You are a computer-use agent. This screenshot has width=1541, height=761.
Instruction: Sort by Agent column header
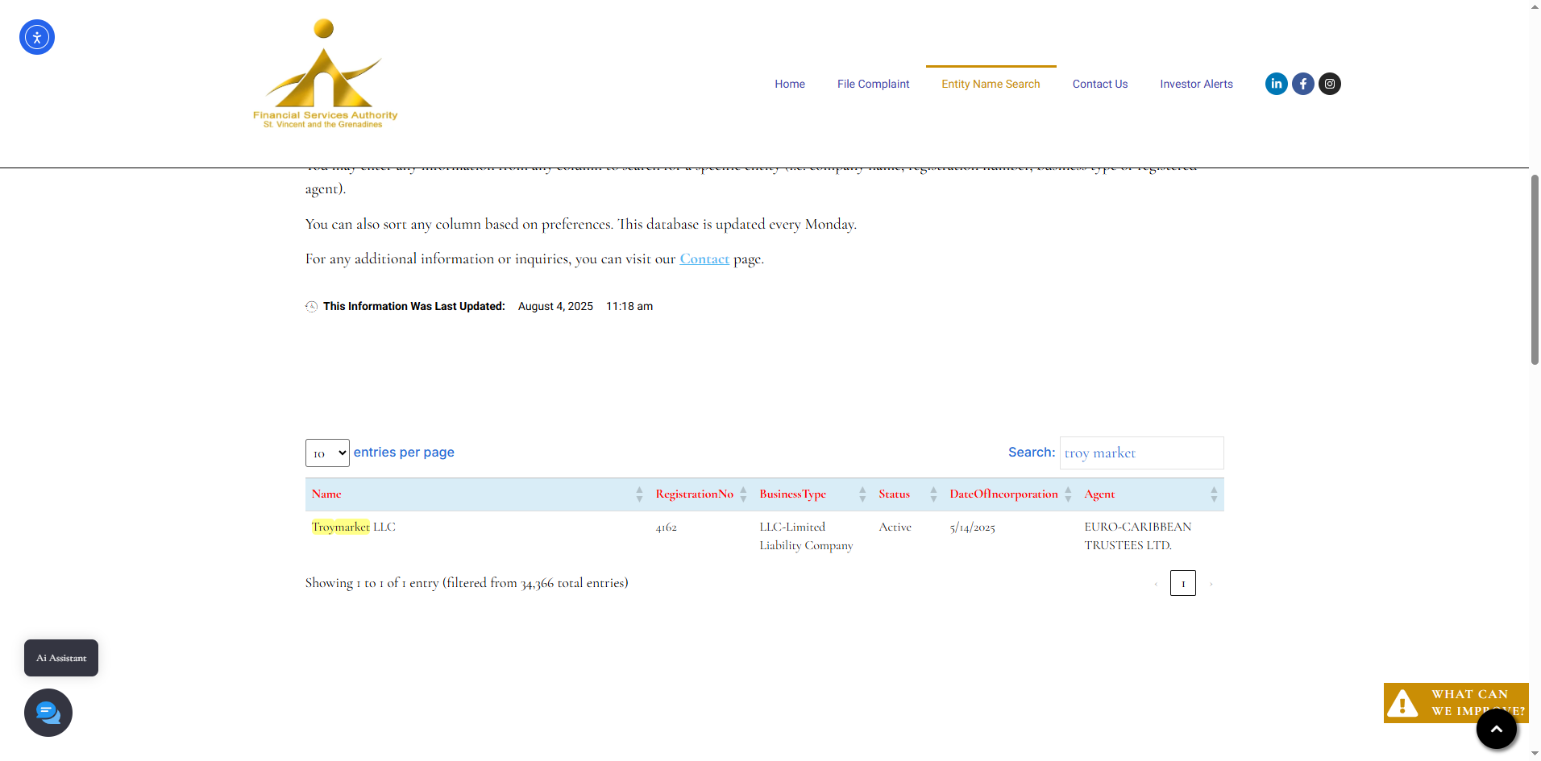1099,494
